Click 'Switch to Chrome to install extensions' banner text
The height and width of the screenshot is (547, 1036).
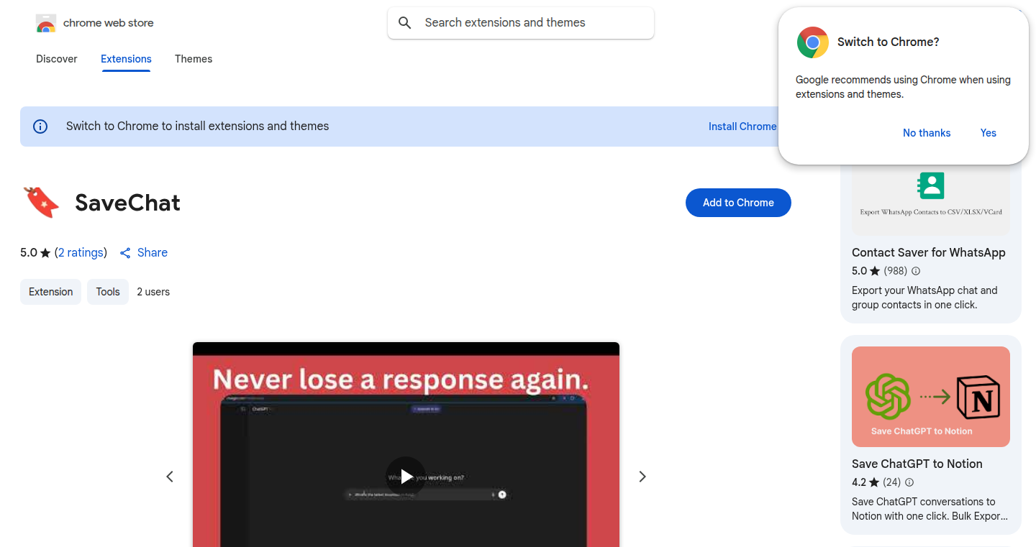[197, 127]
